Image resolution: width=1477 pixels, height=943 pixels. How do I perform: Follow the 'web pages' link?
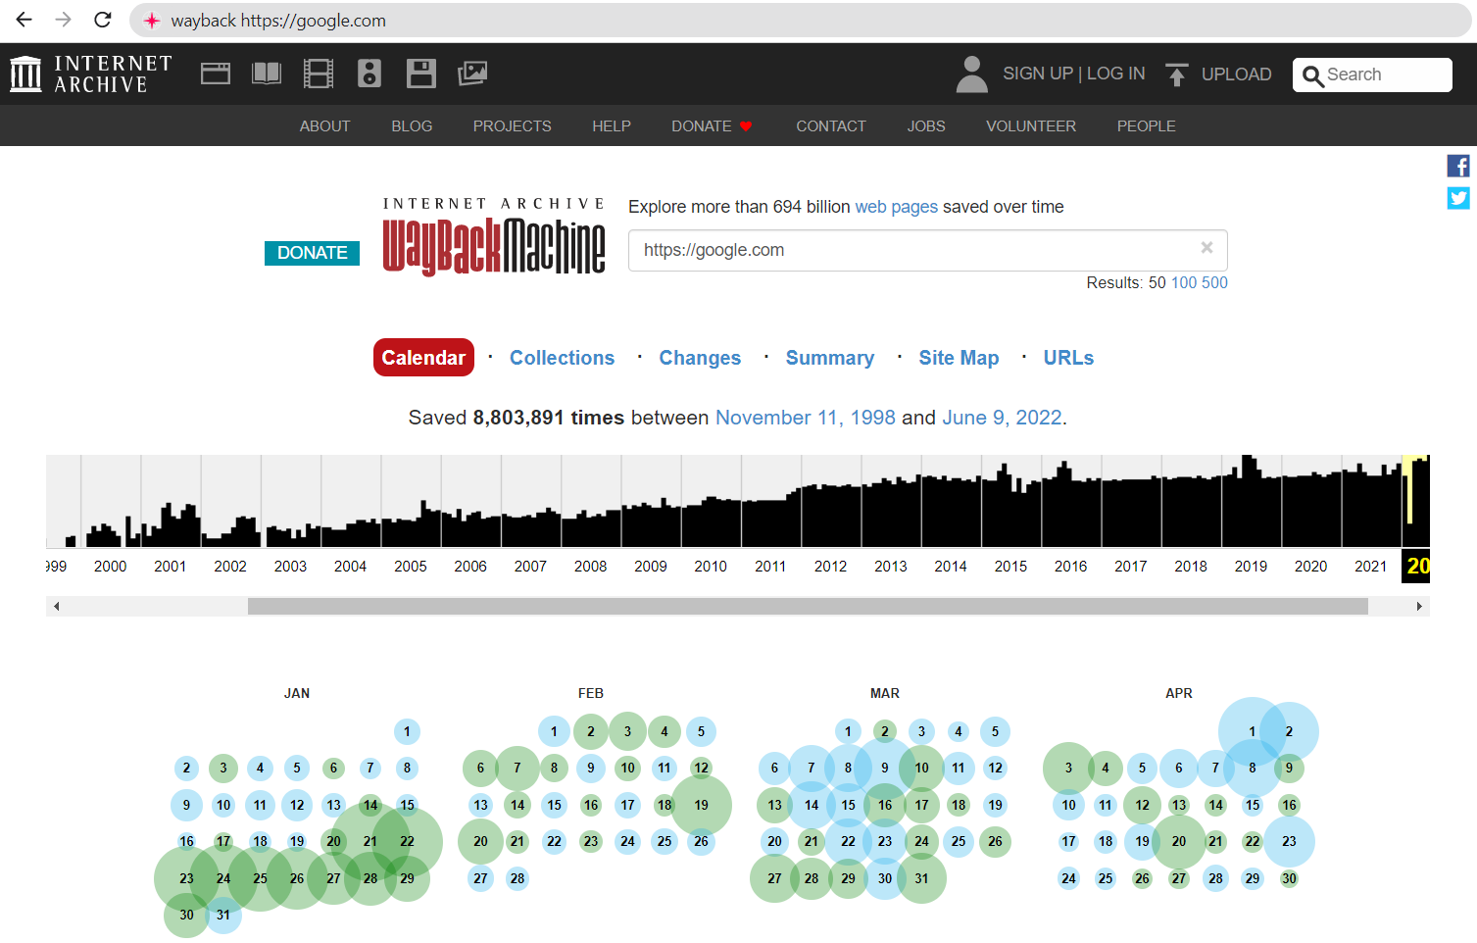point(896,207)
